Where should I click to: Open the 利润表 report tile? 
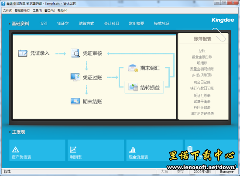[x=96, y=150]
